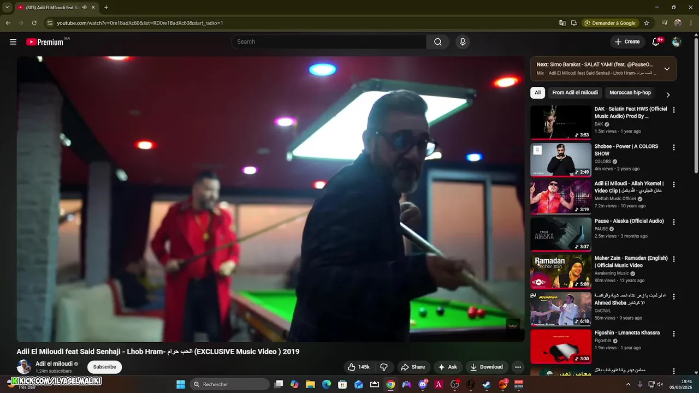699x393 pixels.
Task: Open Chrome profile avatar
Action: [x=678, y=23]
